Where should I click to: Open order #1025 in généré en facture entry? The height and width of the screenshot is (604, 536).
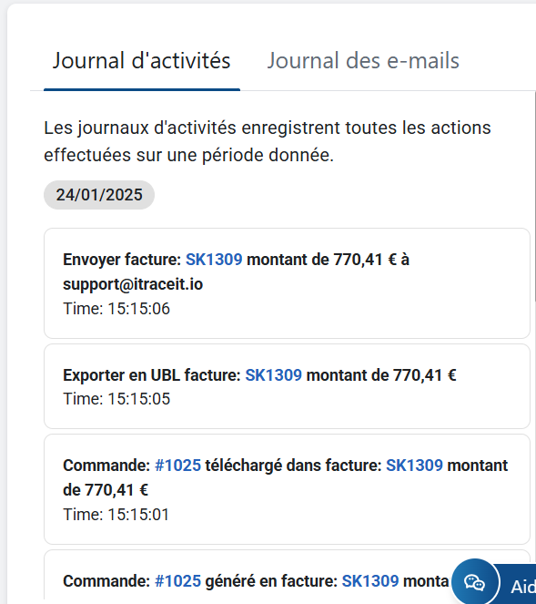[177, 581]
